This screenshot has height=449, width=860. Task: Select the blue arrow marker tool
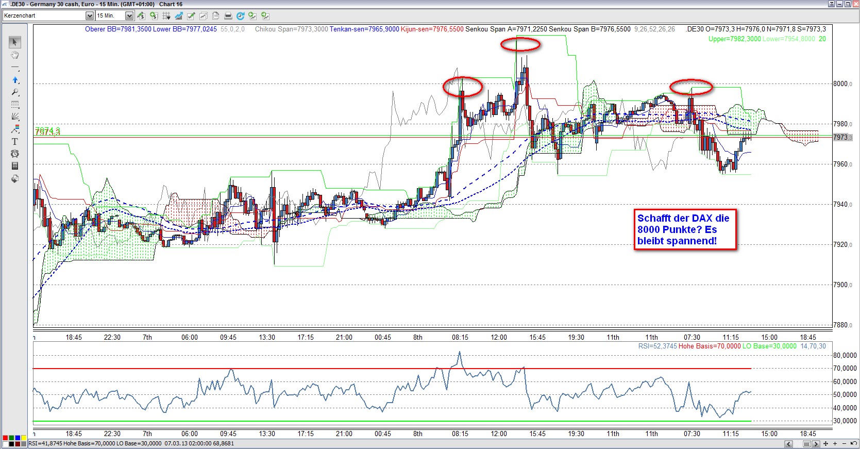(14, 80)
